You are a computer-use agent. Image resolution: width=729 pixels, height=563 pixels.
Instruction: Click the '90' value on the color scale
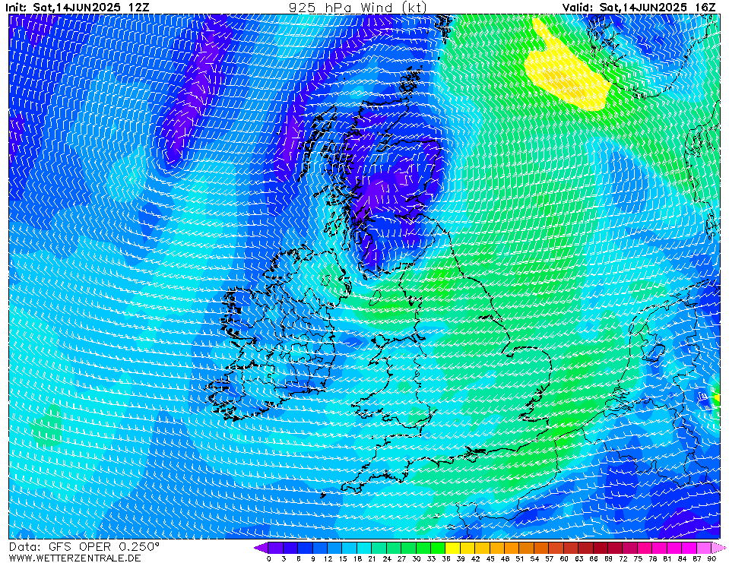[712, 558]
